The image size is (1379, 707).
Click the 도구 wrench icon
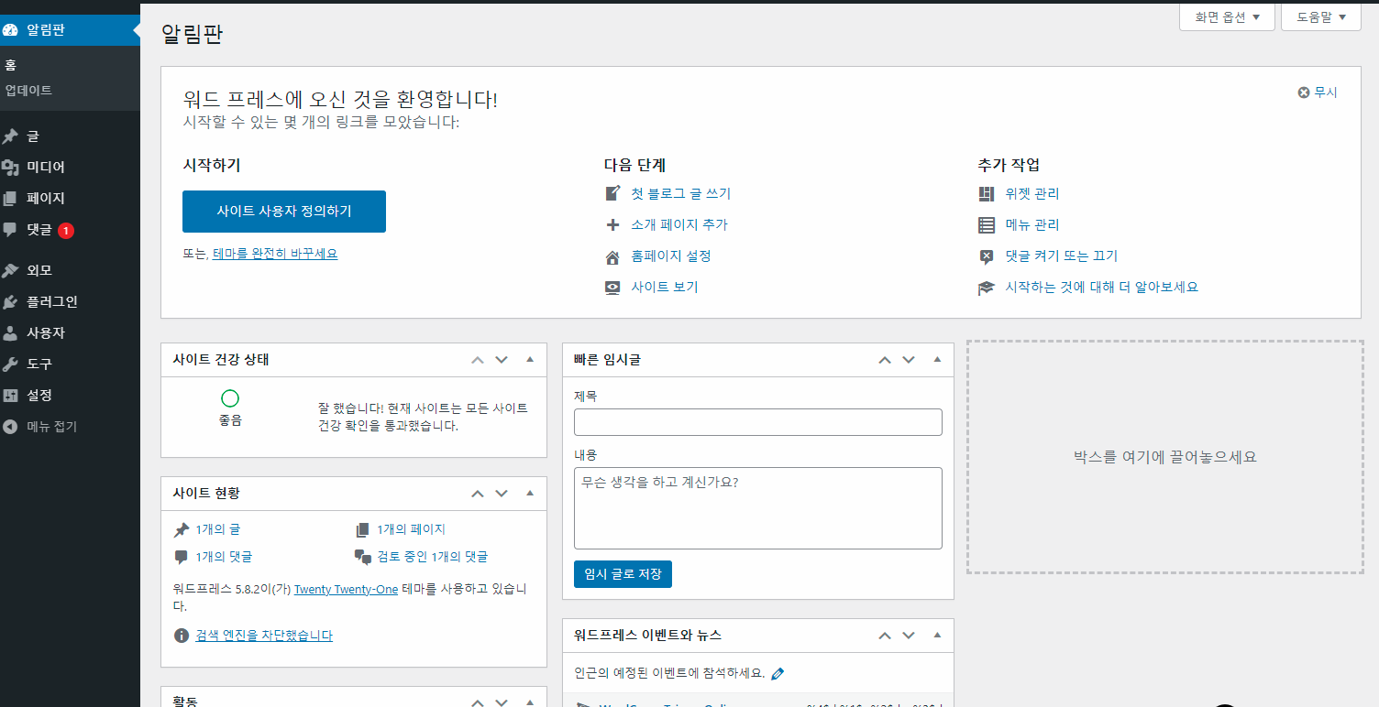(x=10, y=364)
